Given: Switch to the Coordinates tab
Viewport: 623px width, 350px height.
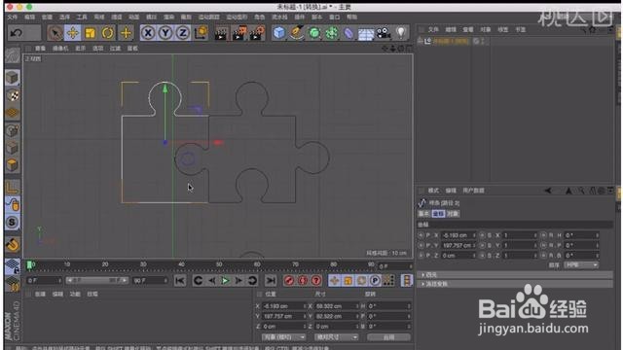Looking at the screenshot, I should coord(438,214).
